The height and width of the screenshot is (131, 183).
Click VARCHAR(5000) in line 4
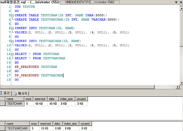click(x=105, y=20)
